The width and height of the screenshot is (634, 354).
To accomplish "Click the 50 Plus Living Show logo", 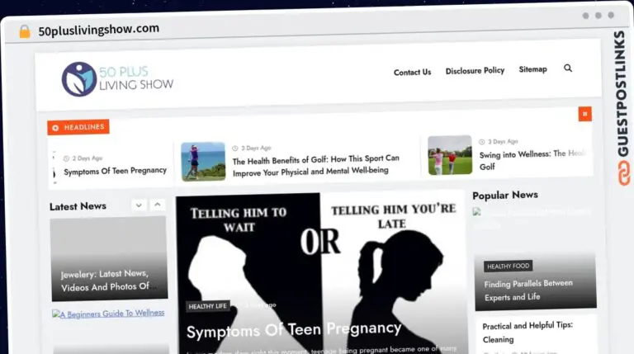I will [x=118, y=79].
